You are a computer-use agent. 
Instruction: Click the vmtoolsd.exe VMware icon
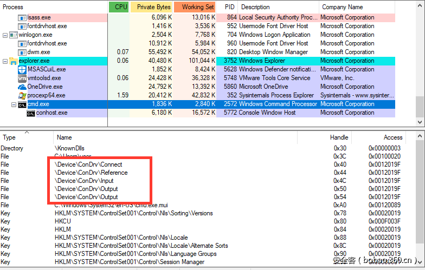(22, 78)
